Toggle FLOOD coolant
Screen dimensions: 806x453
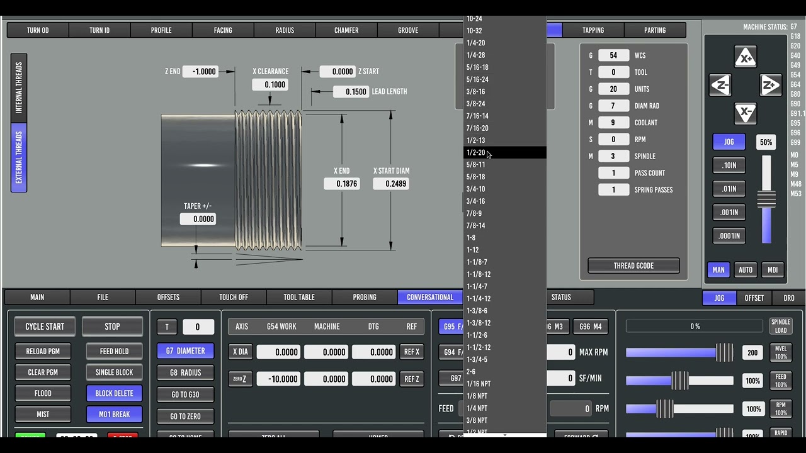click(x=43, y=393)
